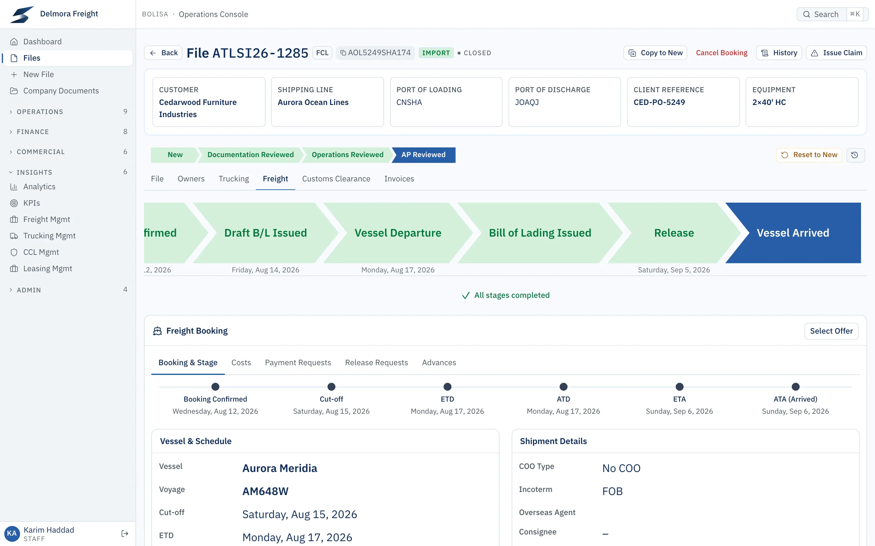Open the file History

[779, 53]
